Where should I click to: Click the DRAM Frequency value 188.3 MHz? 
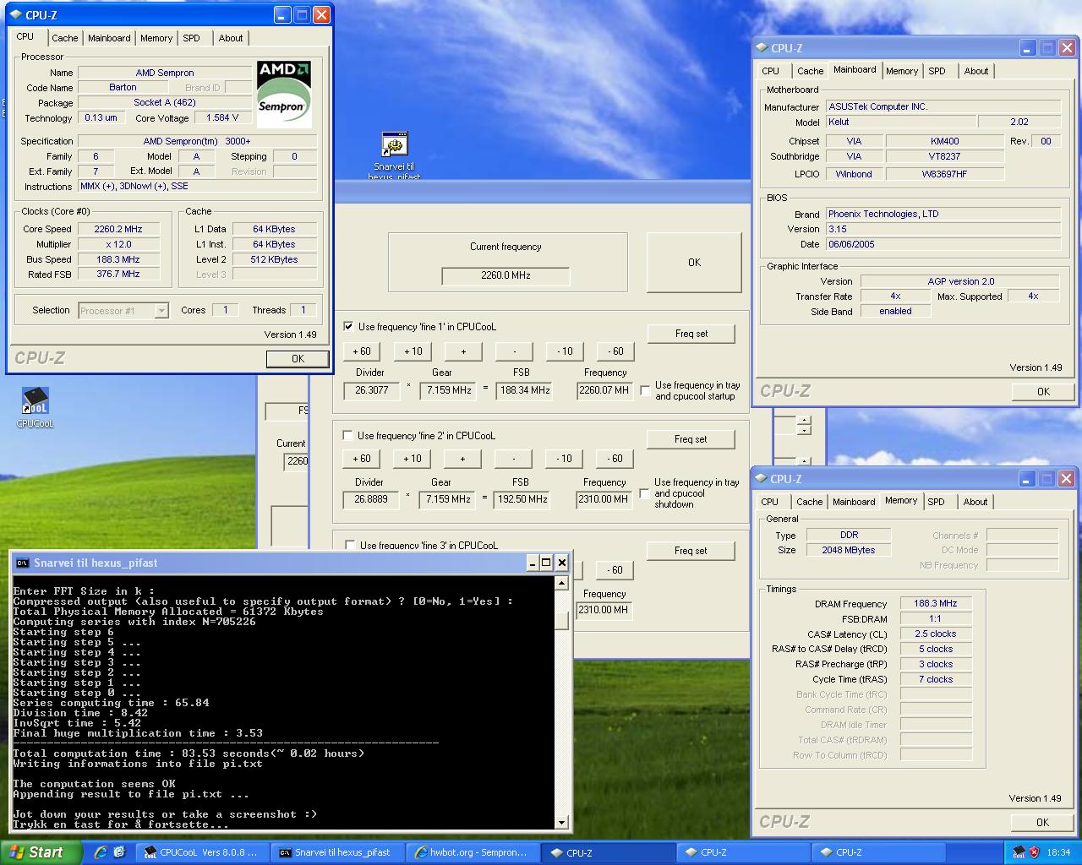pos(935,603)
